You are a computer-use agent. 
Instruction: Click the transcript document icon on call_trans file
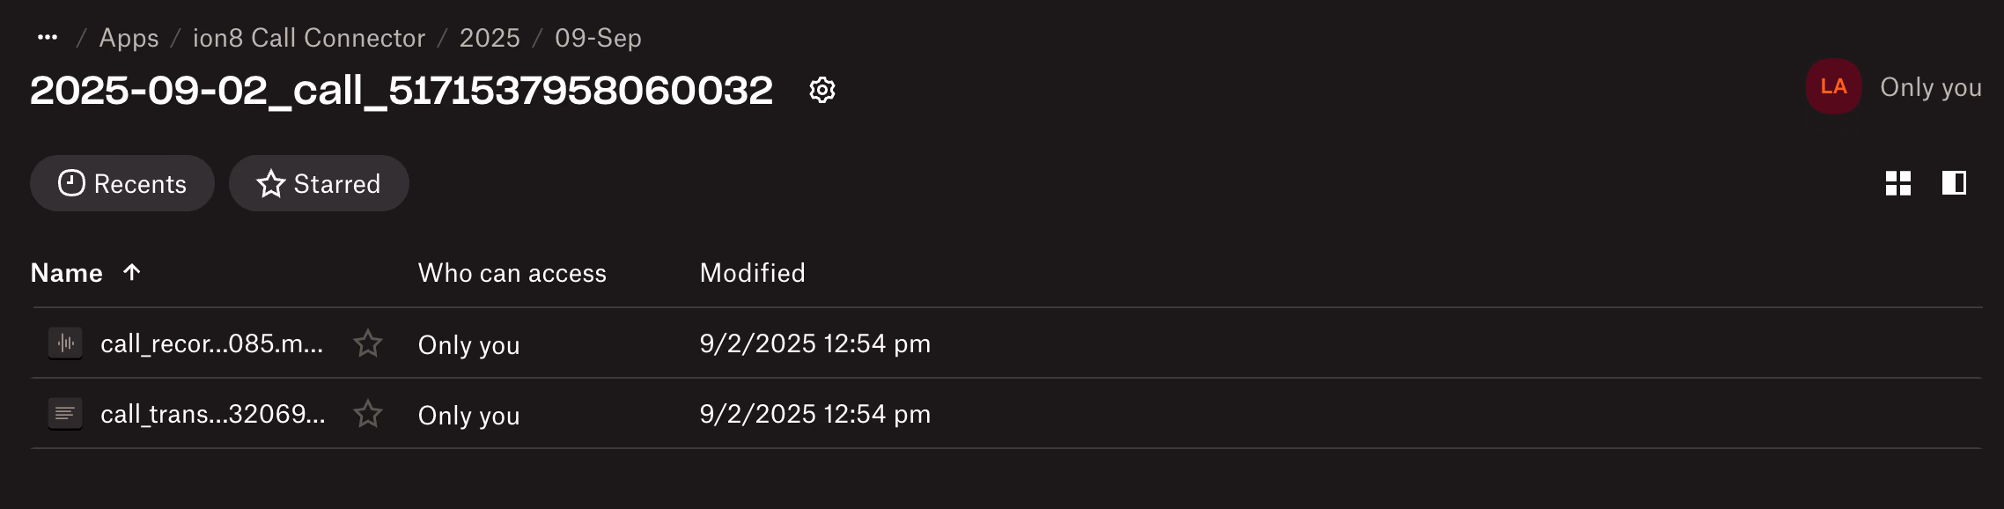click(64, 414)
